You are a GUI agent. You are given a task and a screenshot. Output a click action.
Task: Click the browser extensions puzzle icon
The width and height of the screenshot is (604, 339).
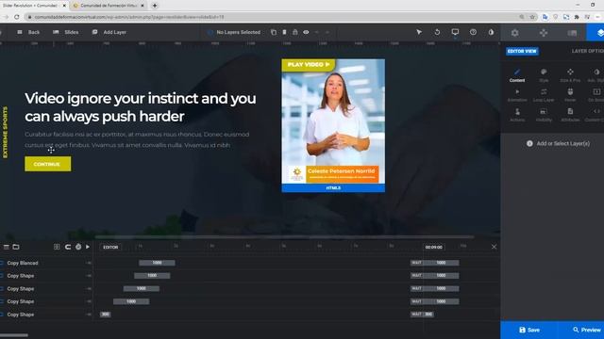pyautogui.click(x=577, y=17)
